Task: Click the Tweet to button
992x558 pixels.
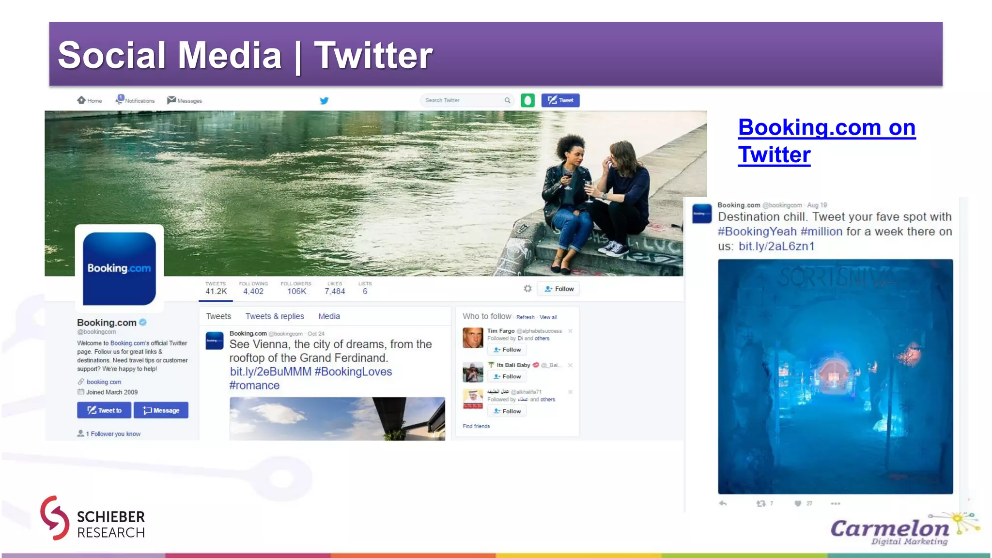Action: click(x=104, y=410)
